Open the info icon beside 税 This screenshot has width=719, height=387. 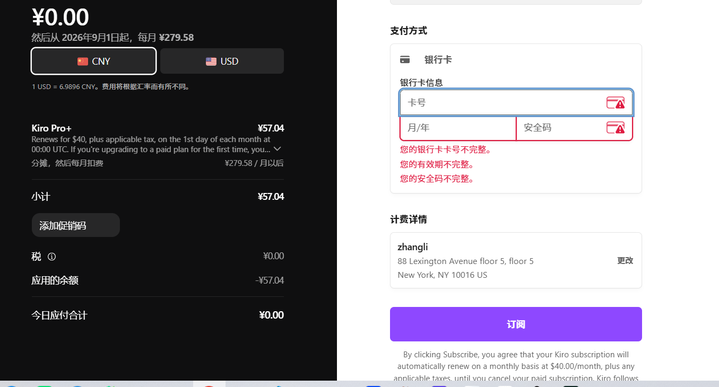tap(51, 257)
